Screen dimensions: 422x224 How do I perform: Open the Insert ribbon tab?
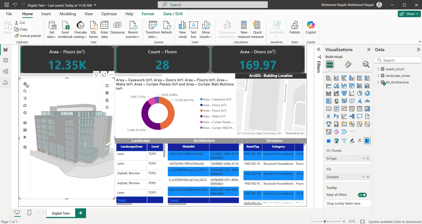46,14
